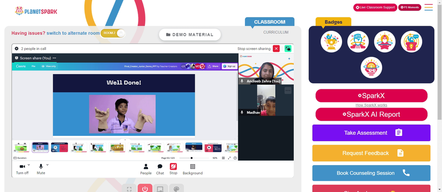The height and width of the screenshot is (192, 442).
Task: Click the Canva logo in shared screen
Action: [21, 66]
